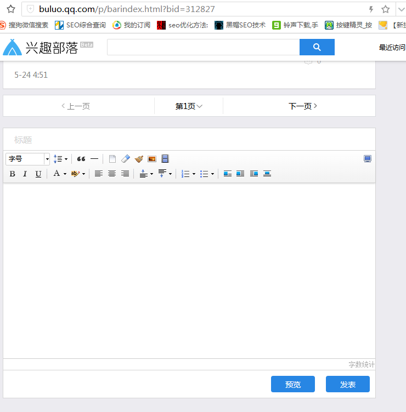Click inside the post body editing area
Image resolution: width=406 pixels, height=412 pixels.
(189, 271)
